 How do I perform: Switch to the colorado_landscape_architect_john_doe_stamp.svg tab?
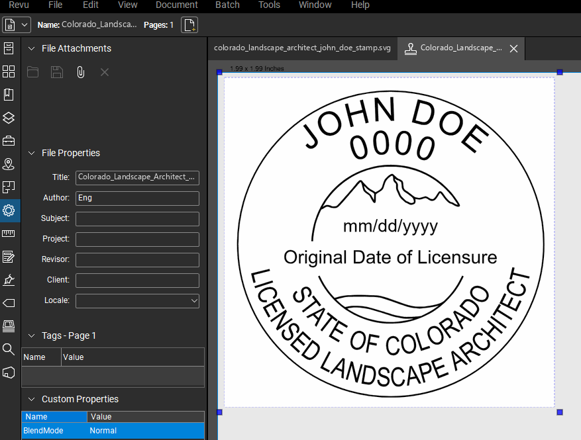tap(302, 48)
